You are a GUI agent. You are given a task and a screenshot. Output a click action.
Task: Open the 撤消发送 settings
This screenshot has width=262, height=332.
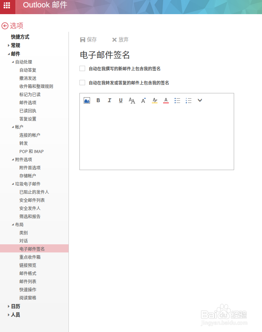(28, 78)
